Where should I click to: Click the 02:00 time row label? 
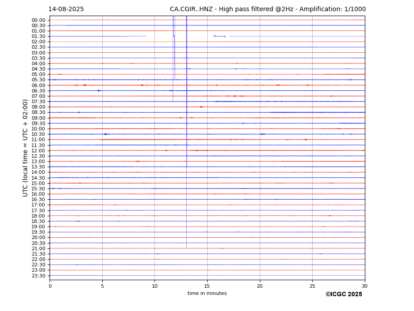38,42
